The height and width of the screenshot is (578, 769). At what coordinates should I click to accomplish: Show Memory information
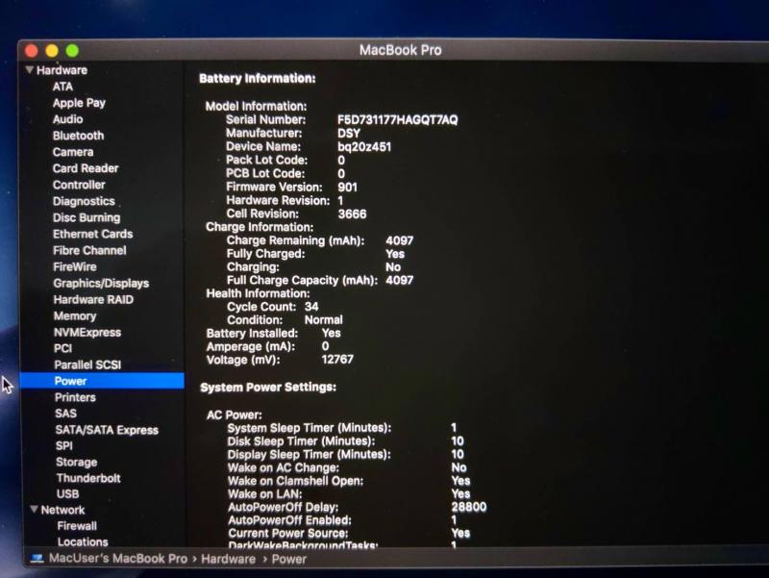(75, 316)
